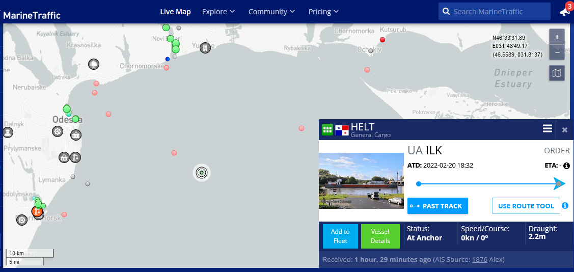Click the MarineTraffic logo
The height and width of the screenshot is (272, 574).
[x=32, y=15]
